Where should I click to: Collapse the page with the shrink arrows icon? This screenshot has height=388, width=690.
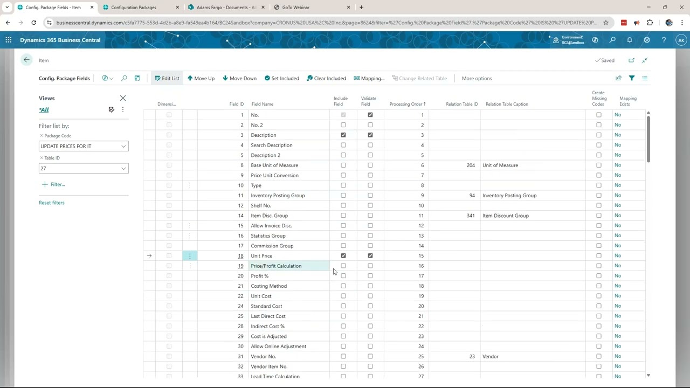coord(645,60)
